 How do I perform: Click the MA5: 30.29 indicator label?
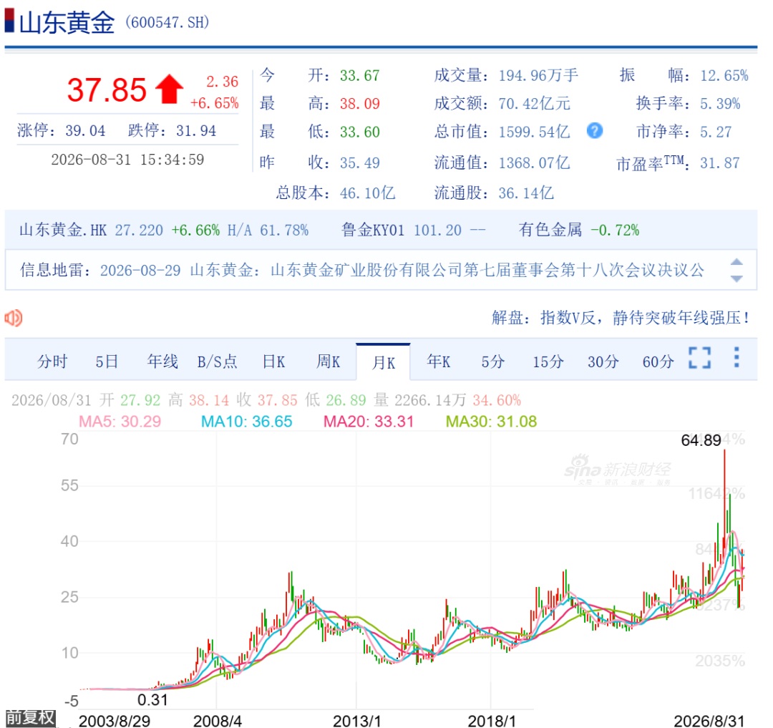(x=120, y=422)
